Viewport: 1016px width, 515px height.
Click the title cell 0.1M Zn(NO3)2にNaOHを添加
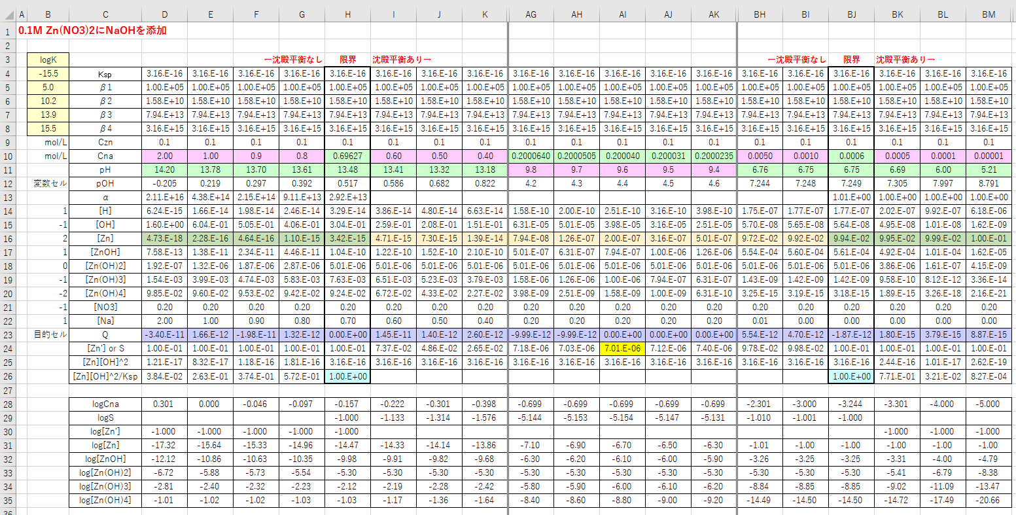click(x=92, y=30)
